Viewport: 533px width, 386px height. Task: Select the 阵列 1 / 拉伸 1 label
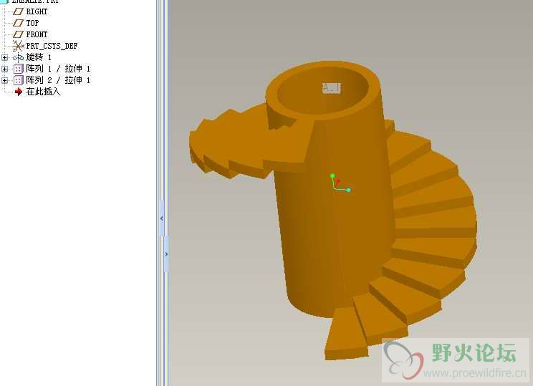(58, 69)
